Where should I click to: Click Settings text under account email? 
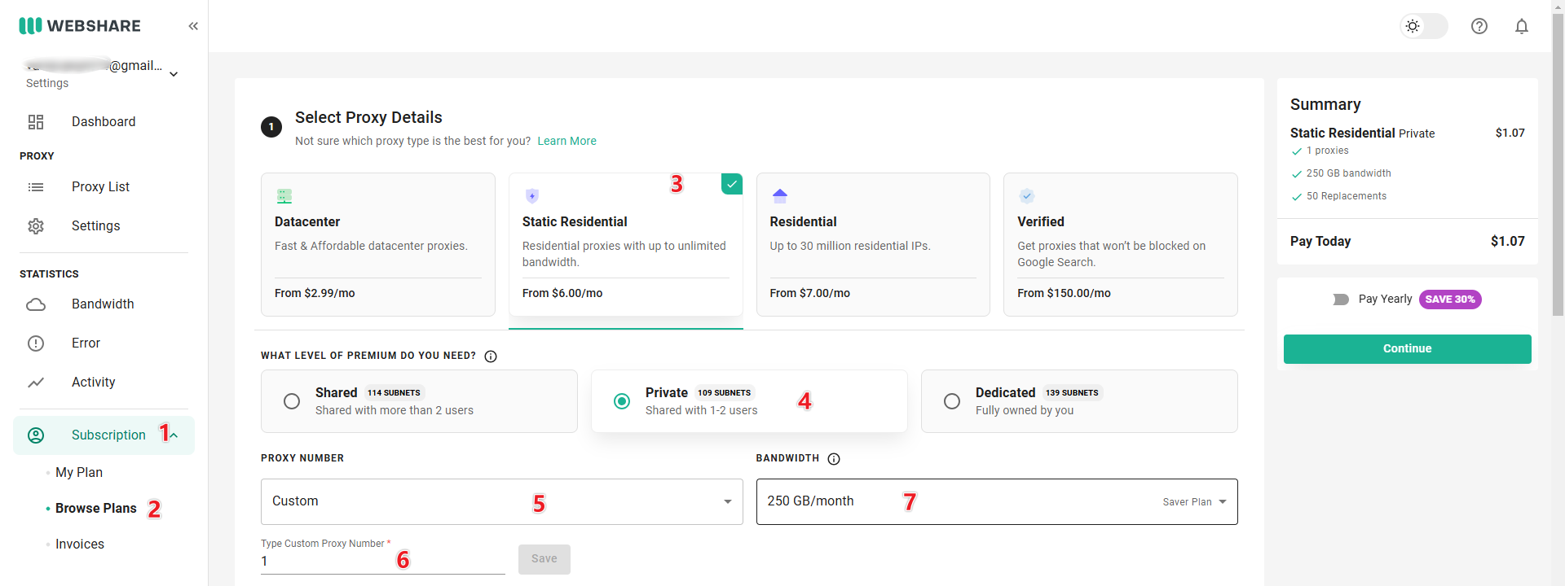[47, 84]
